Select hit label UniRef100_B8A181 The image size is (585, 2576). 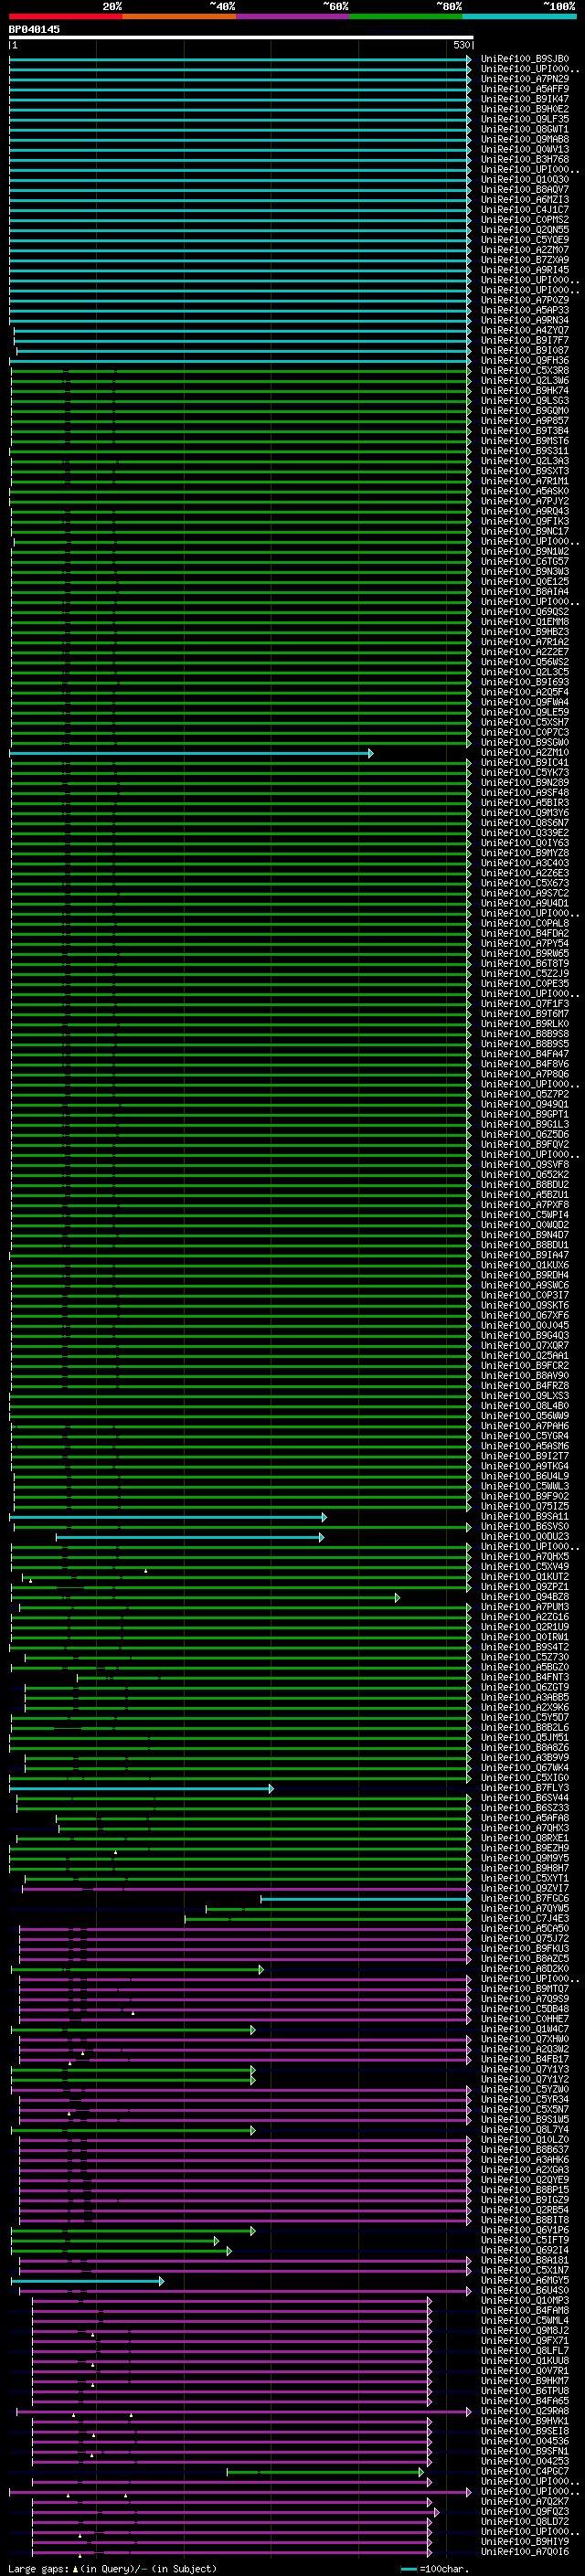(x=525, y=2260)
